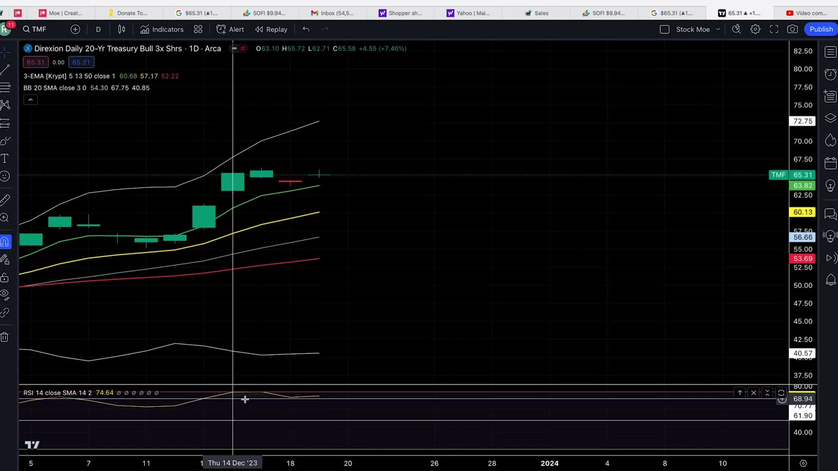
Task: Switch to the Shopper sh... browser tab
Action: click(x=401, y=13)
